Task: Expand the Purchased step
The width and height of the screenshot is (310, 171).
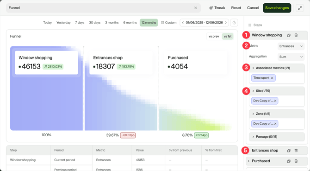Action: tap(249, 161)
